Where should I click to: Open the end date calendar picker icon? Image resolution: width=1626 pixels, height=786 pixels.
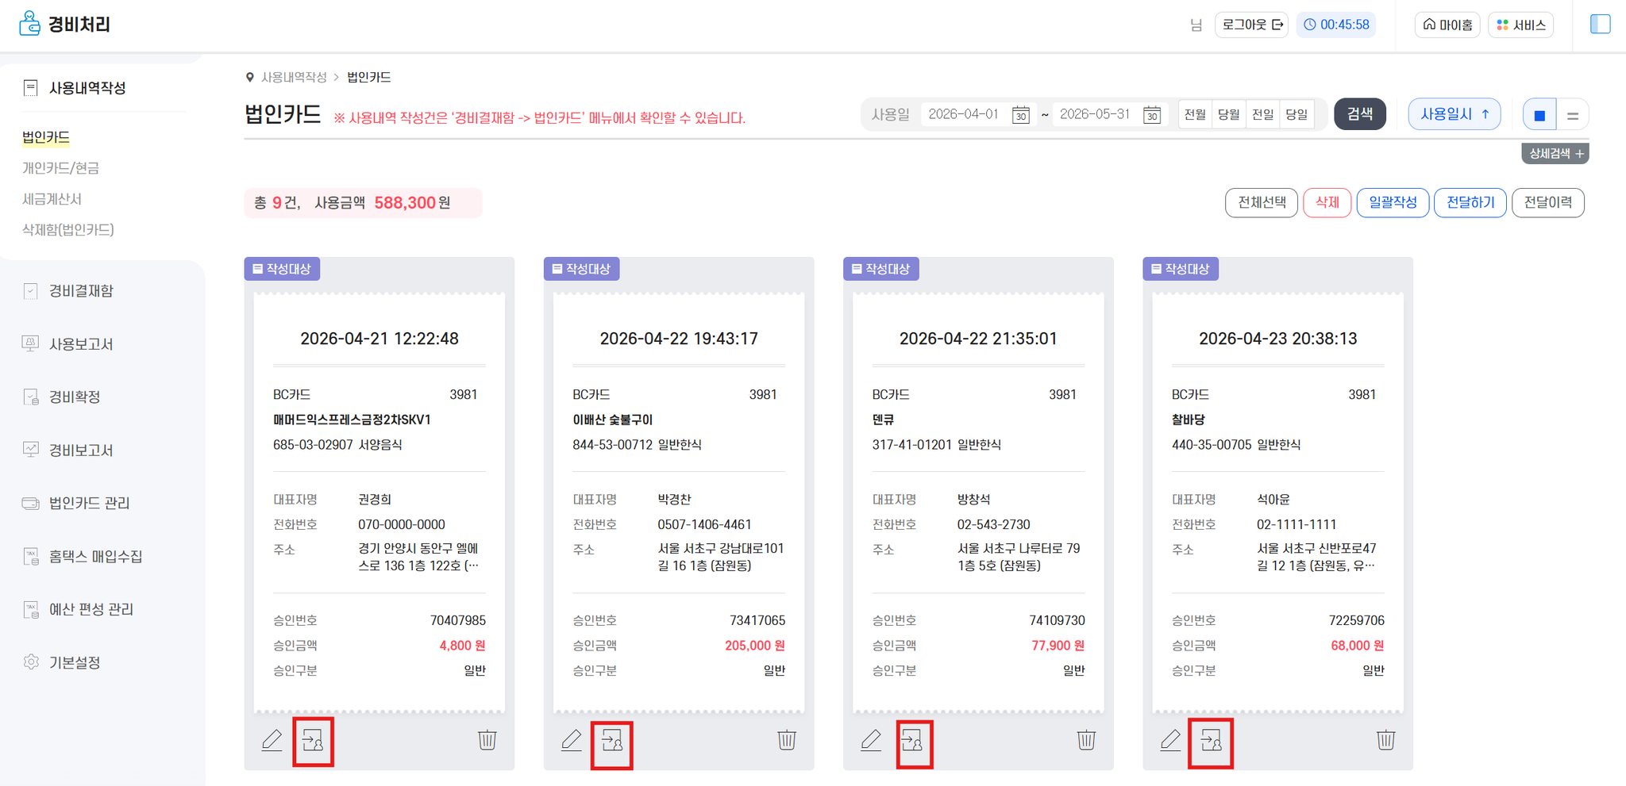(x=1152, y=115)
